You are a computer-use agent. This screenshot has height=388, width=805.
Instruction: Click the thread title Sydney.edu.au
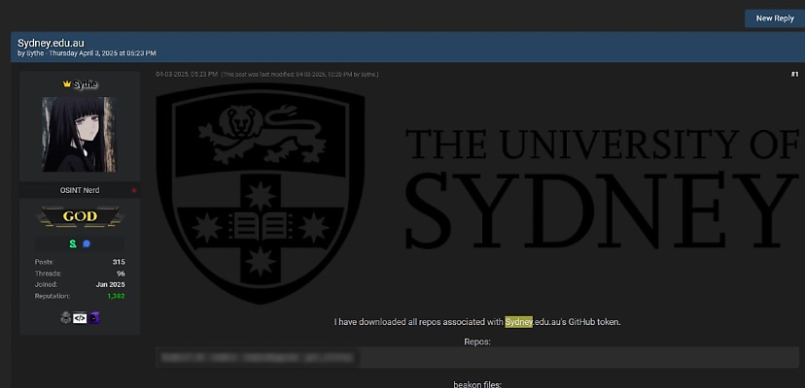pyautogui.click(x=51, y=43)
